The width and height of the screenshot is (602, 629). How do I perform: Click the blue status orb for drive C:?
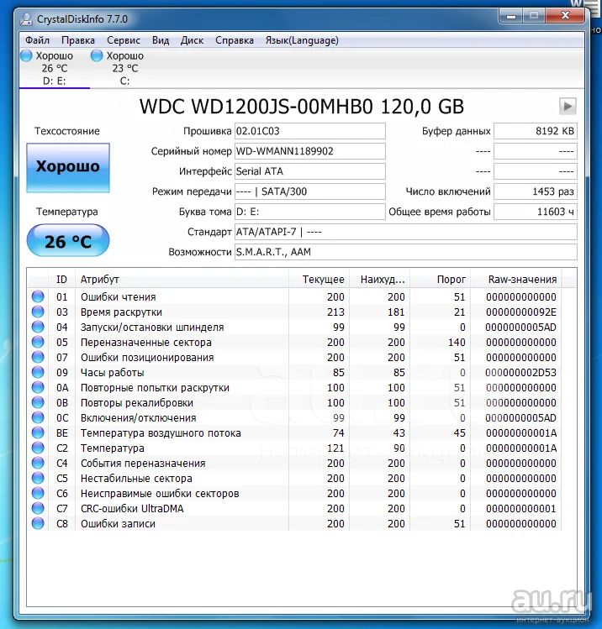97,55
